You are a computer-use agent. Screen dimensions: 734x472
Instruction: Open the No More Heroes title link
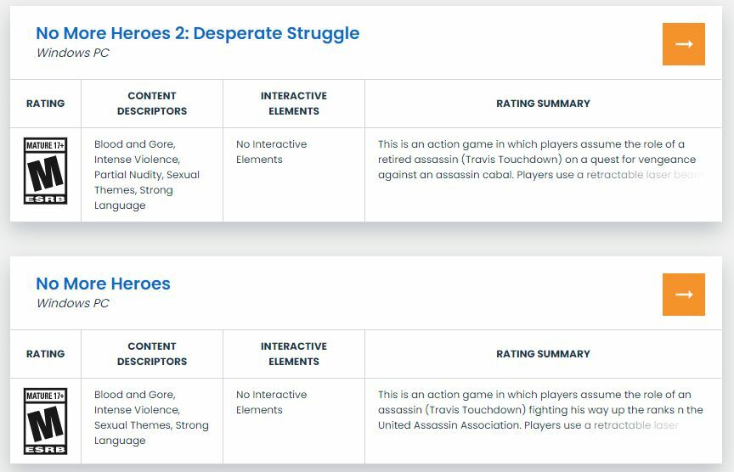[x=103, y=284]
